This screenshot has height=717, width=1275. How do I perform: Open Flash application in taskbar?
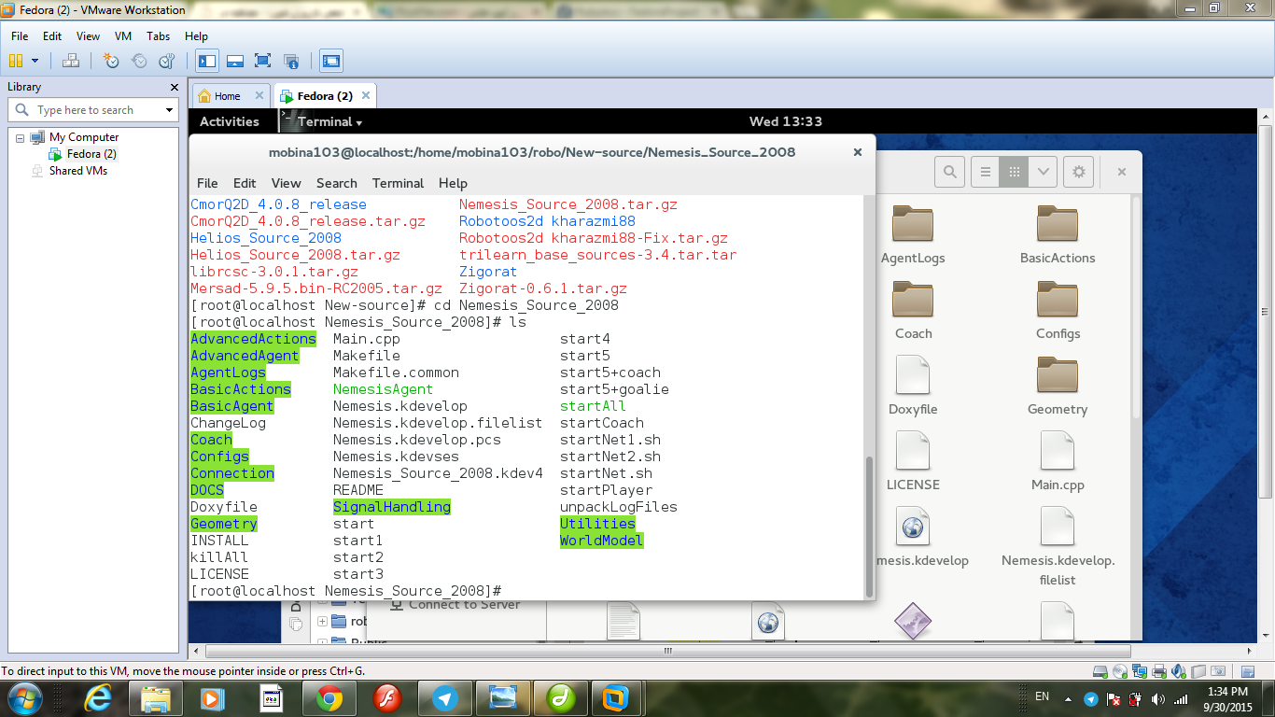point(386,697)
